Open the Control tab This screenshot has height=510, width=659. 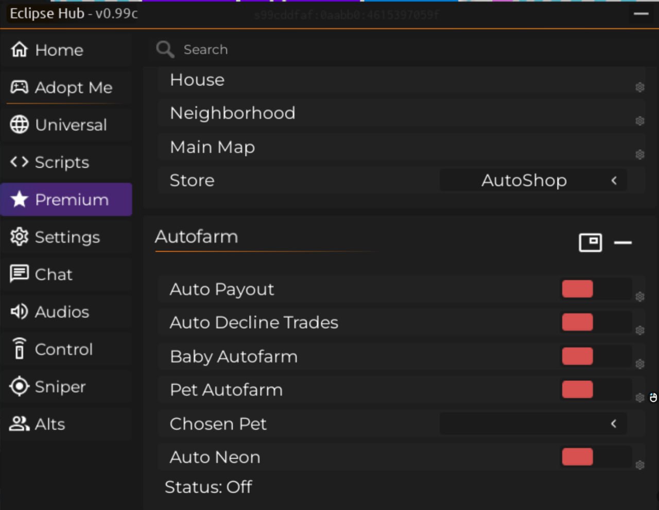(x=66, y=349)
